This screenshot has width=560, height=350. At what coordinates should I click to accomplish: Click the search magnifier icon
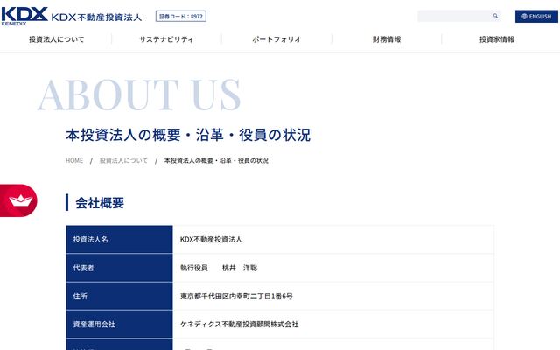(495, 16)
